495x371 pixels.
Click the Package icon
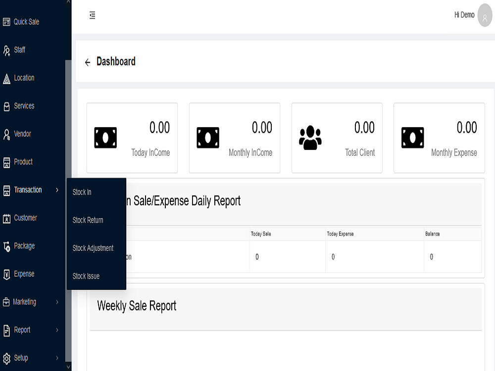6,246
